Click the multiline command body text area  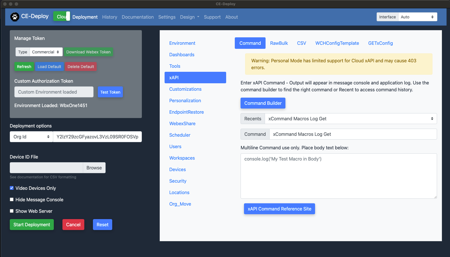click(338, 176)
